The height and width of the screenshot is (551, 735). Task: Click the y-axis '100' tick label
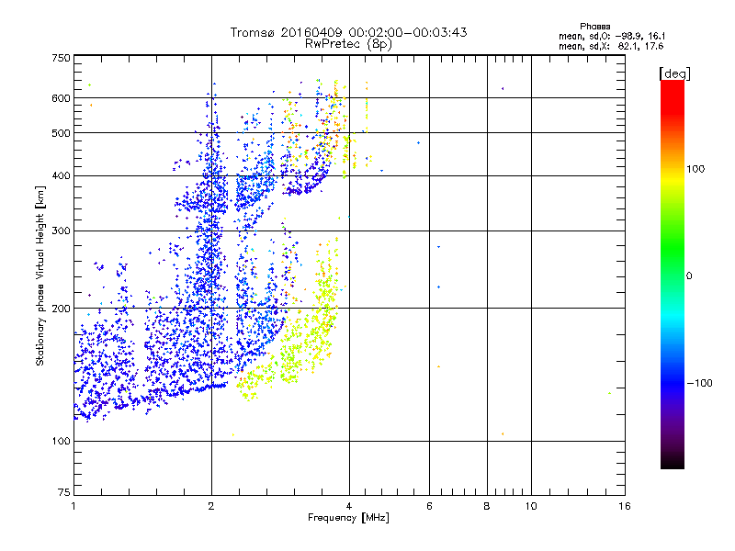61,442
